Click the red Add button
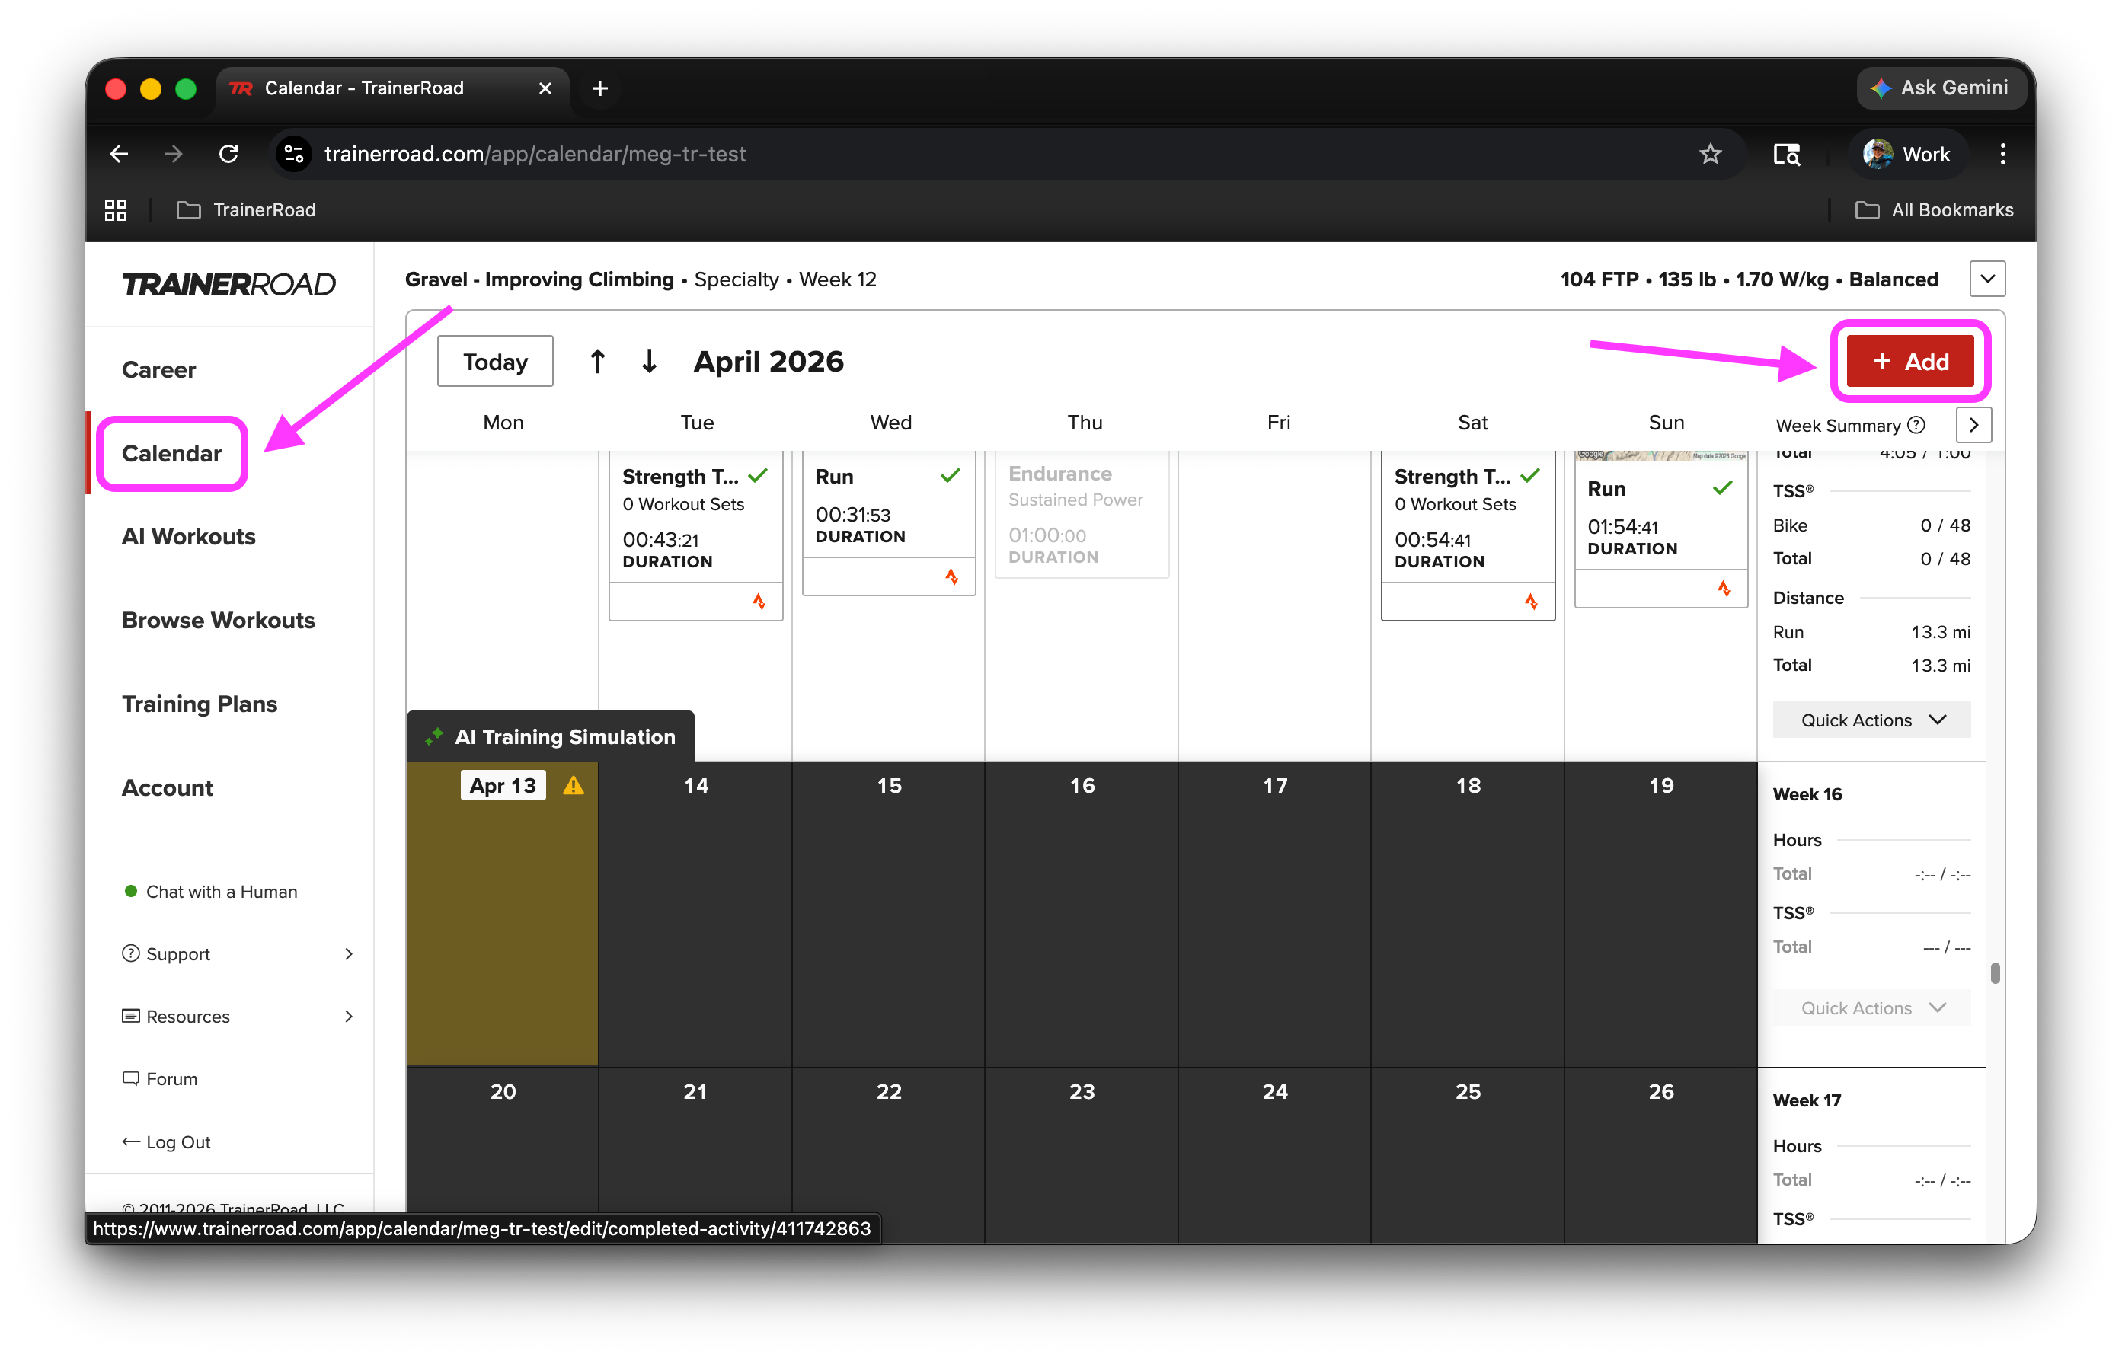 (1909, 361)
